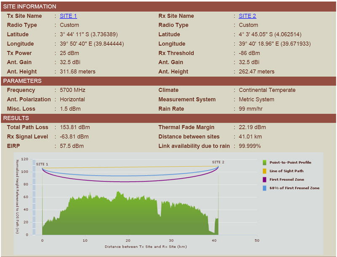This screenshot has width=337, height=257.
Task: Click the SITE 2 label on the chart
Action: 218,162
